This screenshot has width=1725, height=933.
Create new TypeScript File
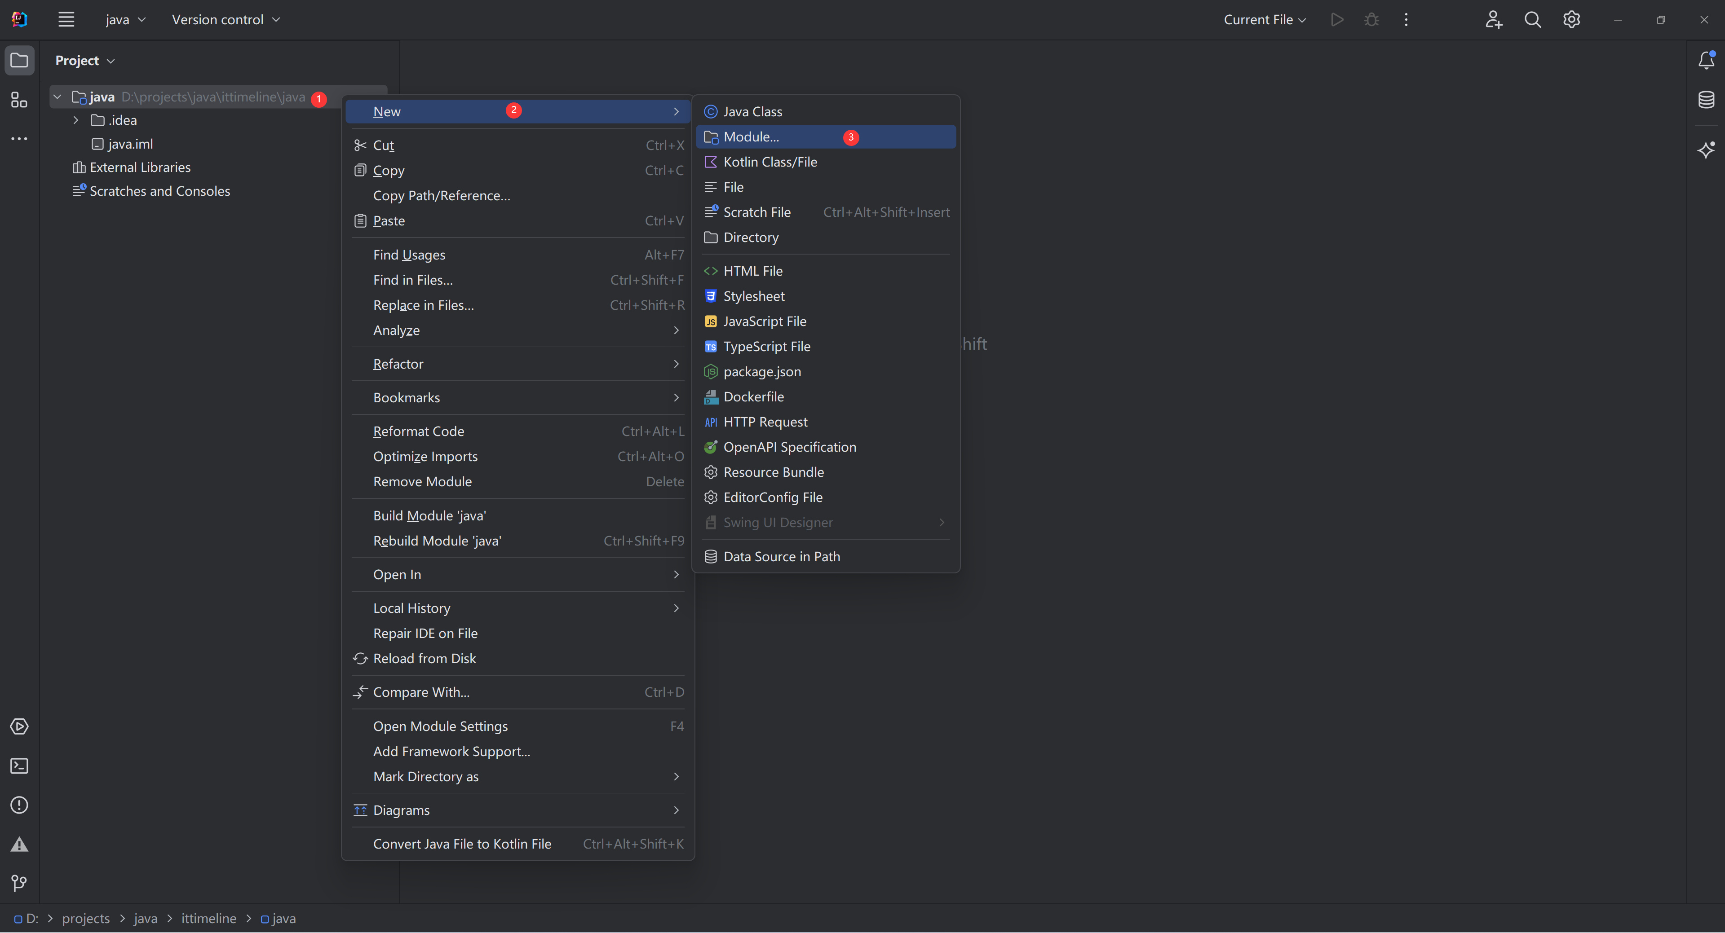(x=826, y=347)
